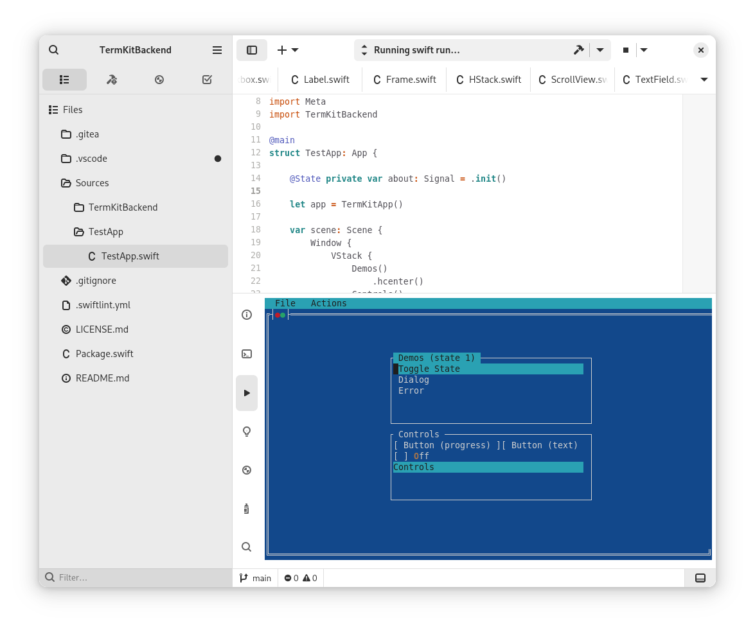Screen dimensions: 755x630
Task: Open the terminal panel icon
Action: pos(247,354)
